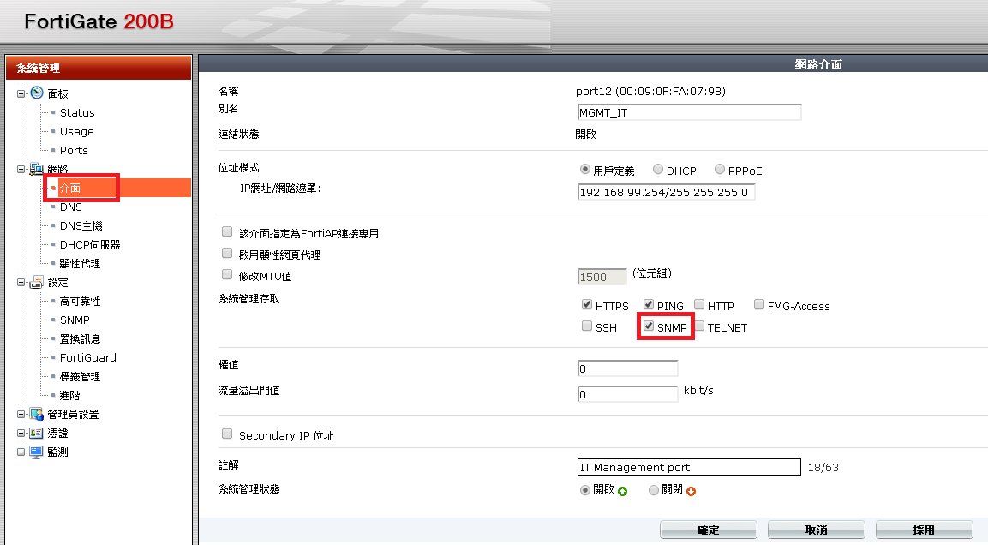Viewport: 988px width, 545px height.
Task: Click the 面板 dashboard icon
Action: 37,93
